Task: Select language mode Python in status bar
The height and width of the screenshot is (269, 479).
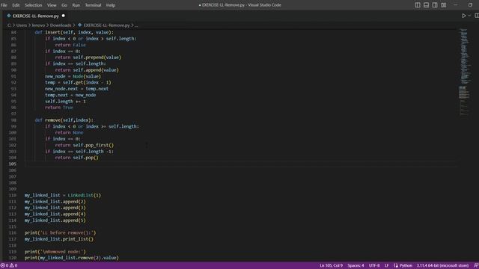Action: (x=406, y=265)
